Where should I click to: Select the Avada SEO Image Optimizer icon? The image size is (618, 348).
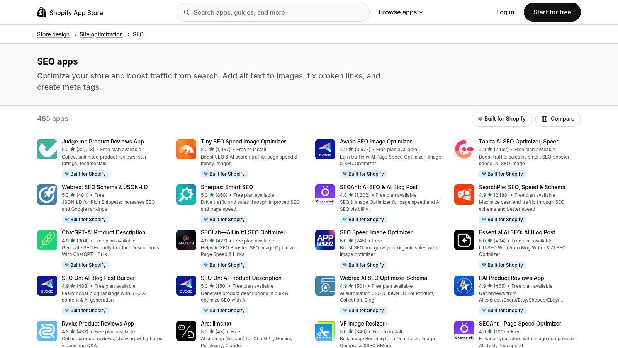click(325, 149)
